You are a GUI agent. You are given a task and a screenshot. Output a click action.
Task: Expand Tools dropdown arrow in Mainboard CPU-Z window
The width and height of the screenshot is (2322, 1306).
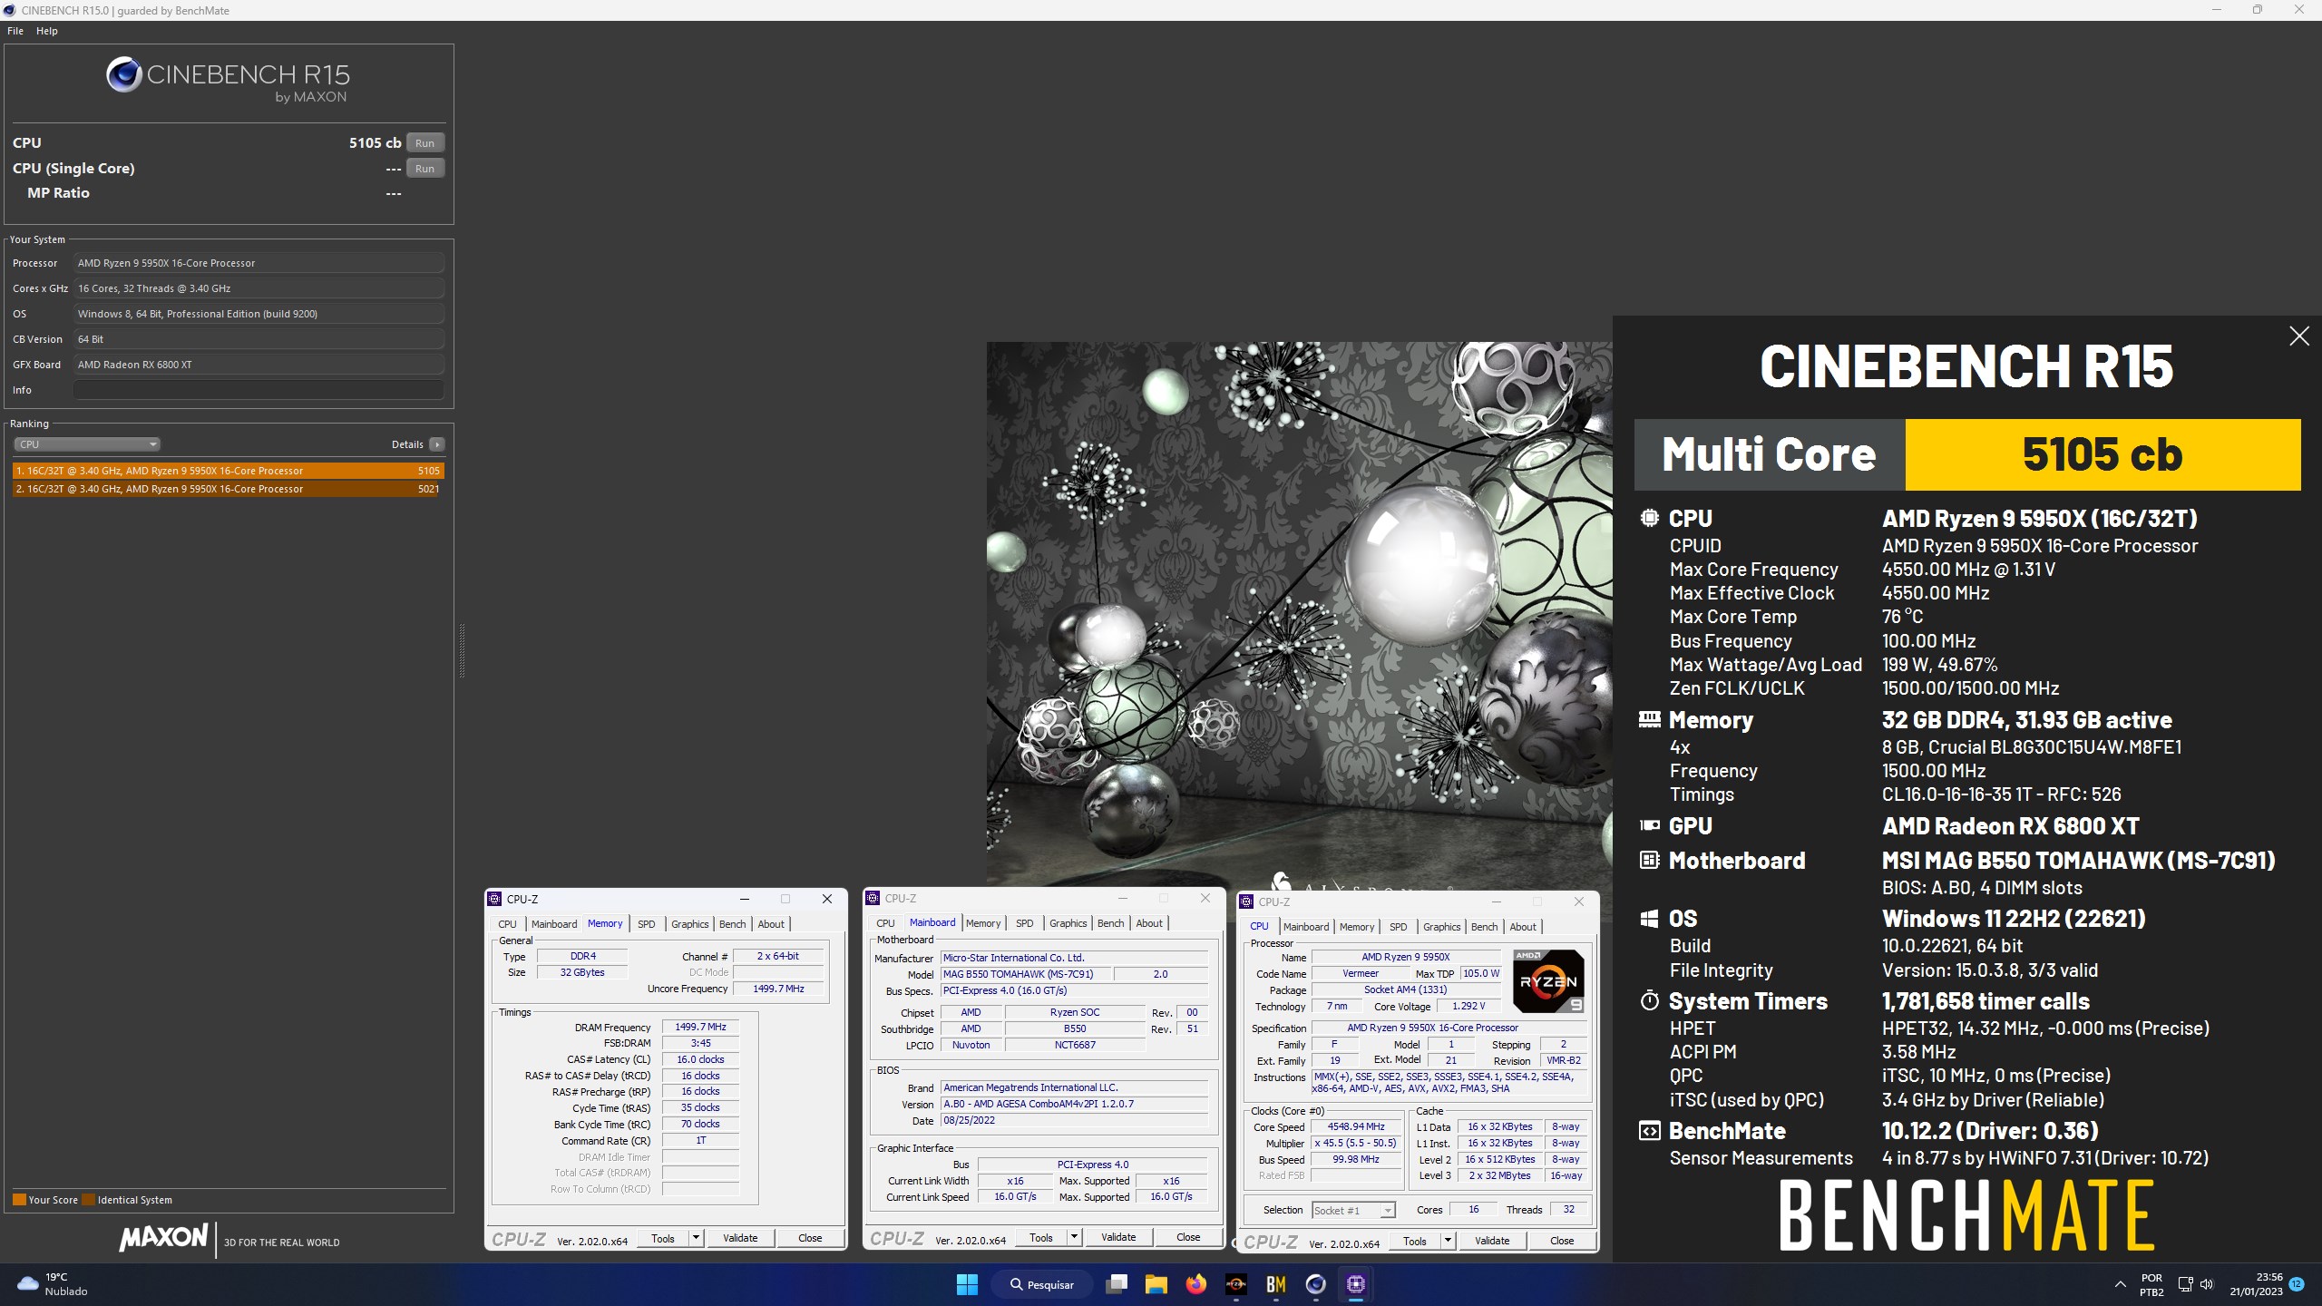pyautogui.click(x=1074, y=1237)
